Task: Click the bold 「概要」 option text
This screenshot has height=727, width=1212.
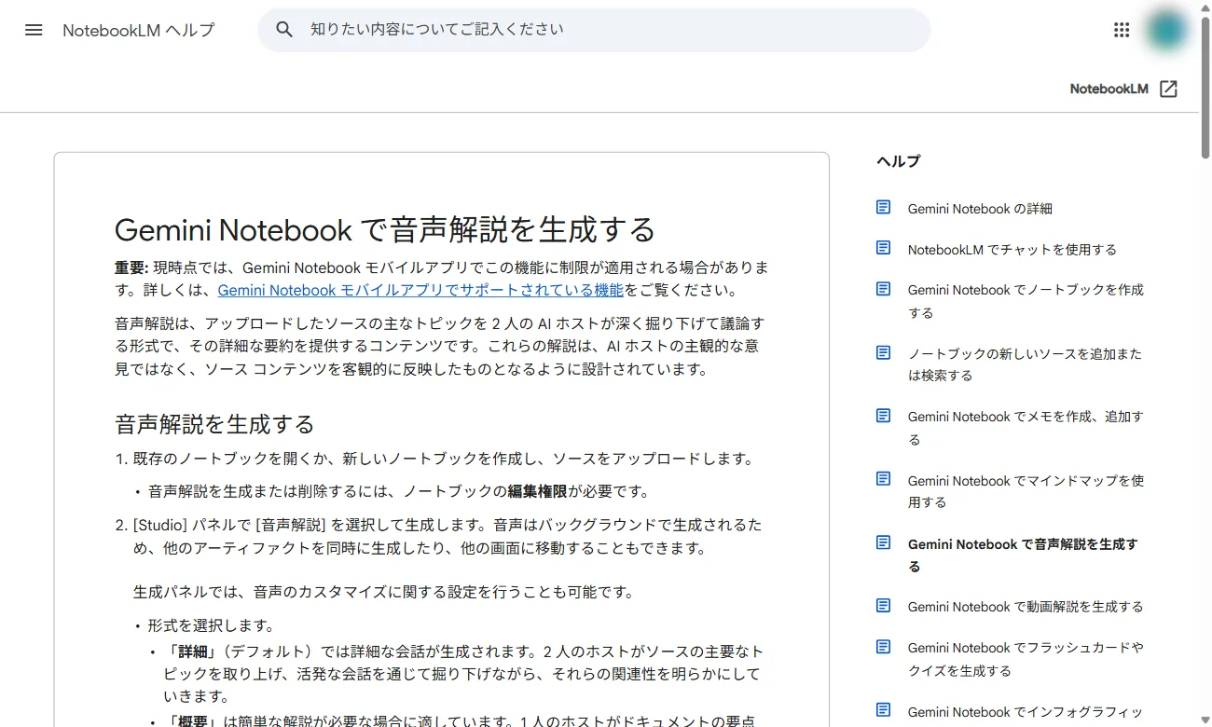Action: (192, 720)
